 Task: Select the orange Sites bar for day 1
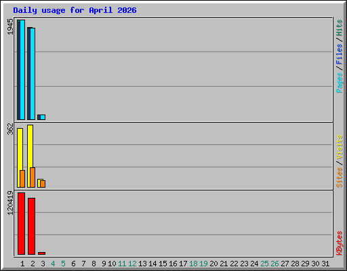[x=22, y=179]
